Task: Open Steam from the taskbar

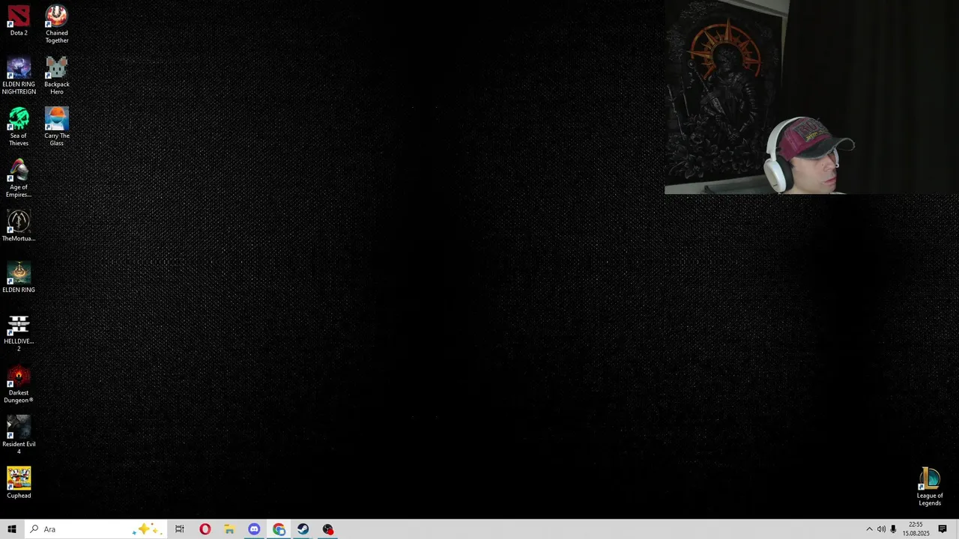Action: point(303,529)
